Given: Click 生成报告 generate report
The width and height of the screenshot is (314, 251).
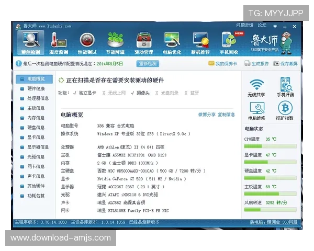Looking at the screenshot, I should point(256,64).
